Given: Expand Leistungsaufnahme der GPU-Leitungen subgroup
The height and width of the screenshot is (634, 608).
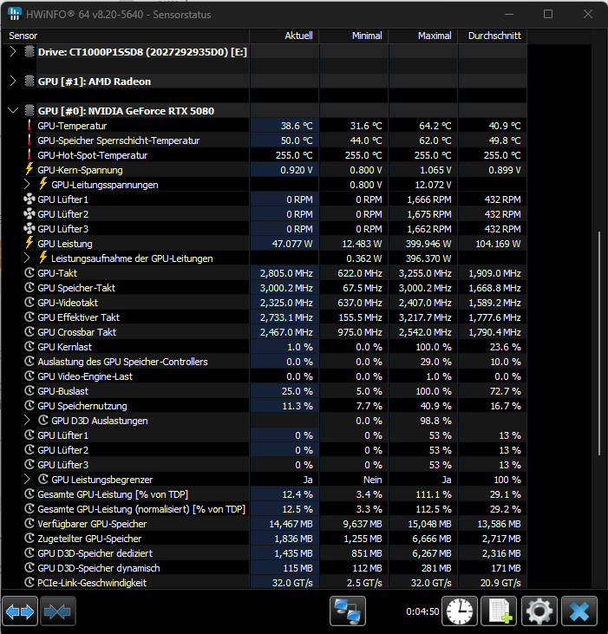Looking at the screenshot, I should (x=27, y=258).
